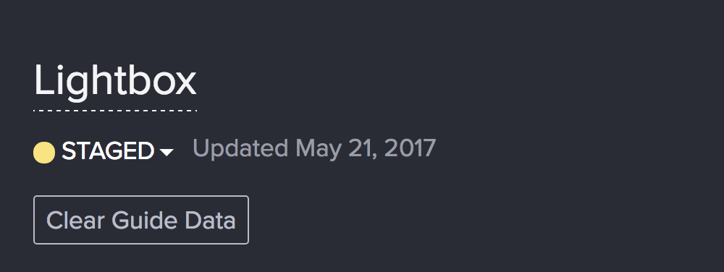724x272 pixels.
Task: Focus the Lightbox heading text
Action: (115, 82)
